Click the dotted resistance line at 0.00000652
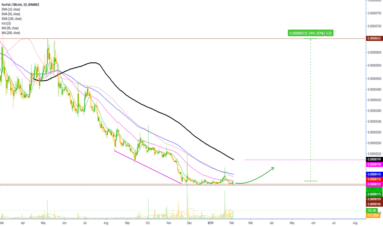This screenshot has height=226, width=383. coord(183,39)
